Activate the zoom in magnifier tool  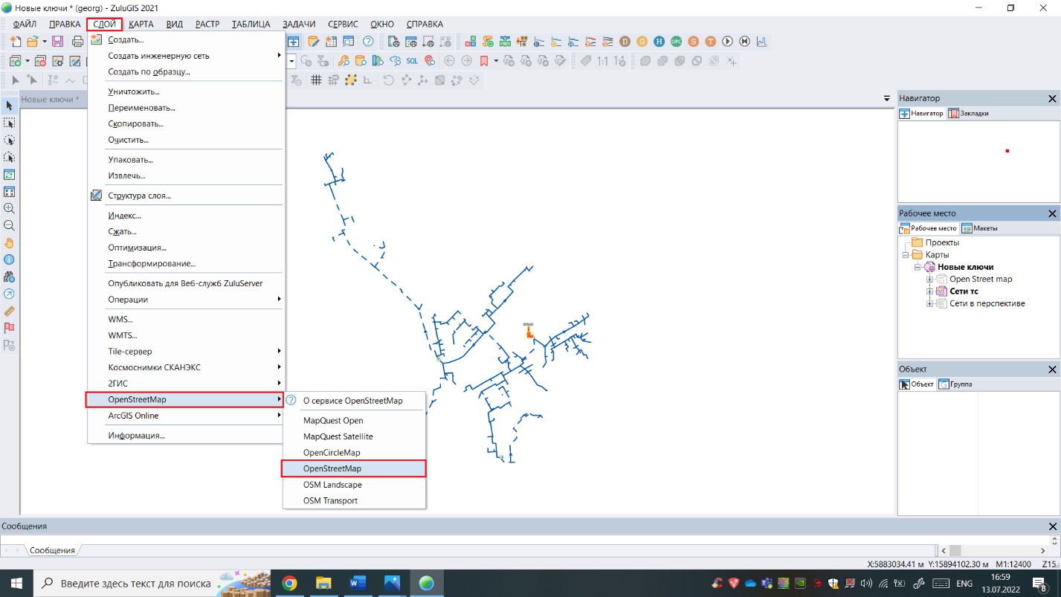click(x=9, y=209)
